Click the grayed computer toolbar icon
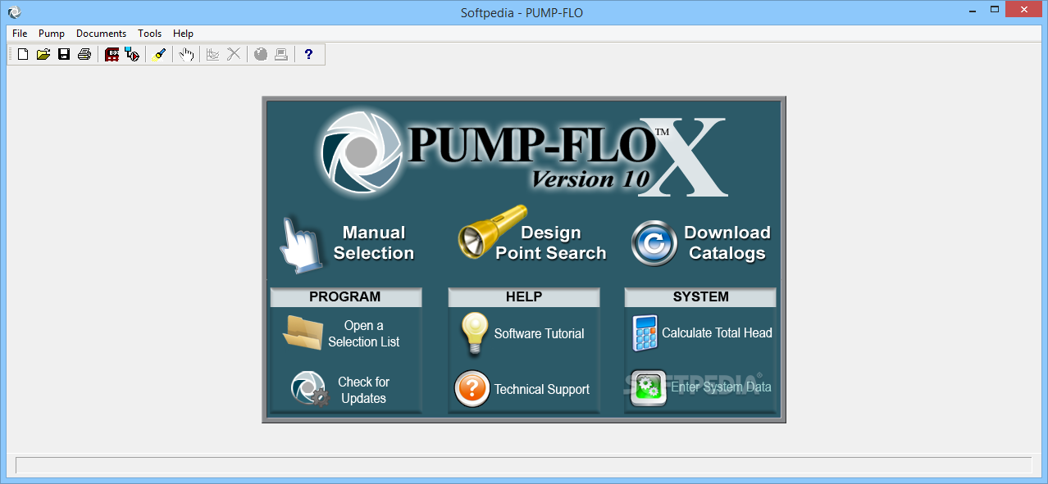 tap(281, 55)
